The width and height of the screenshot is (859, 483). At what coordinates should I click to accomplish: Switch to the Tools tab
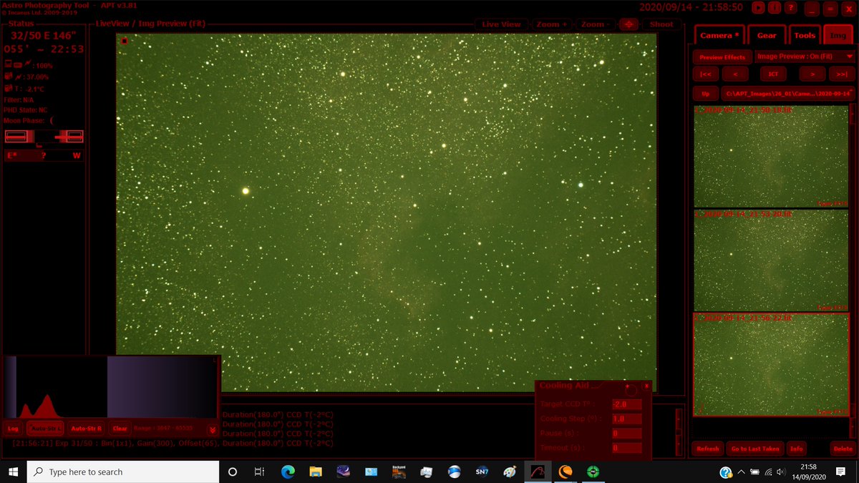pos(805,35)
